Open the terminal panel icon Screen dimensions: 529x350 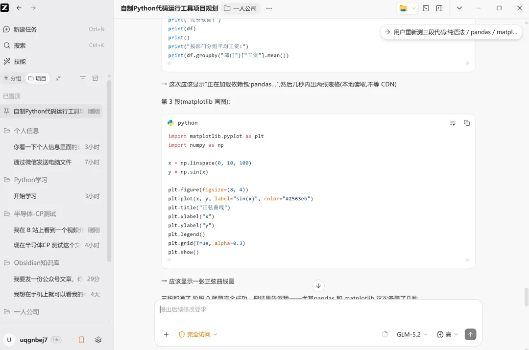point(426,8)
